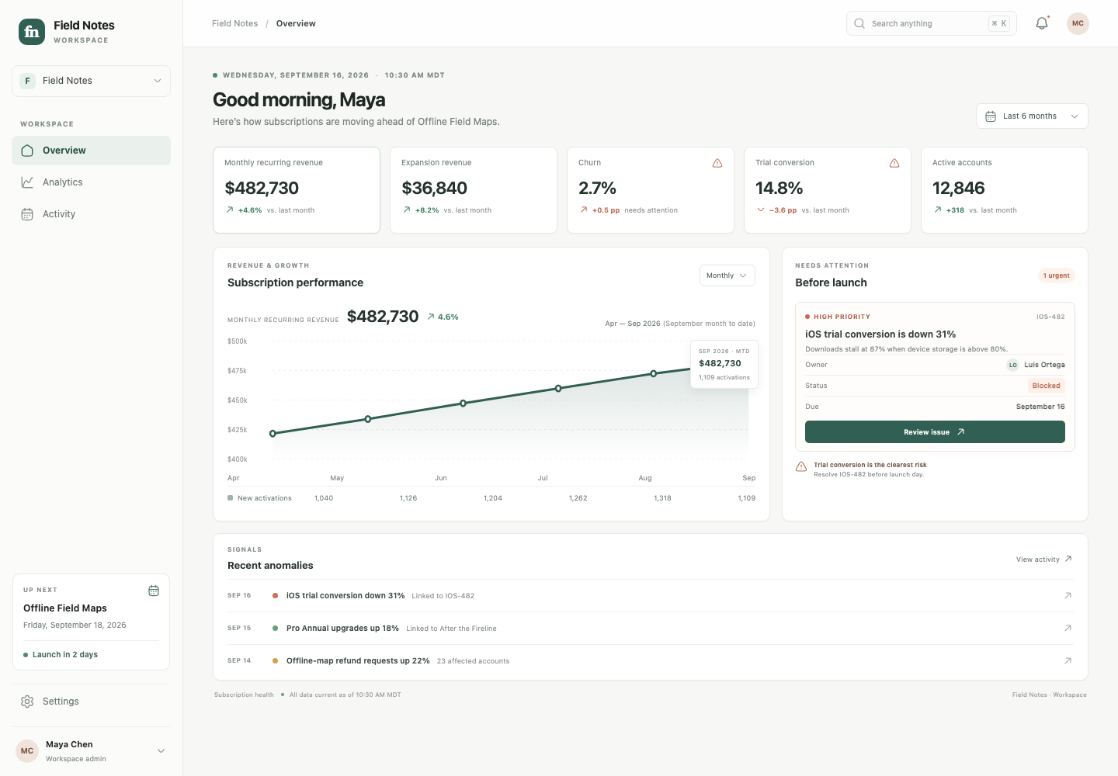Image resolution: width=1118 pixels, height=776 pixels.
Task: Click the SEP 2026 MTD chart tooltip
Action: [724, 365]
